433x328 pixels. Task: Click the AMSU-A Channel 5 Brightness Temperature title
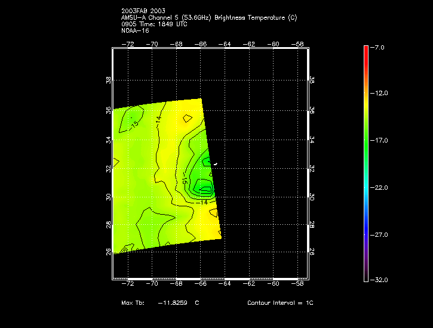(x=208, y=18)
